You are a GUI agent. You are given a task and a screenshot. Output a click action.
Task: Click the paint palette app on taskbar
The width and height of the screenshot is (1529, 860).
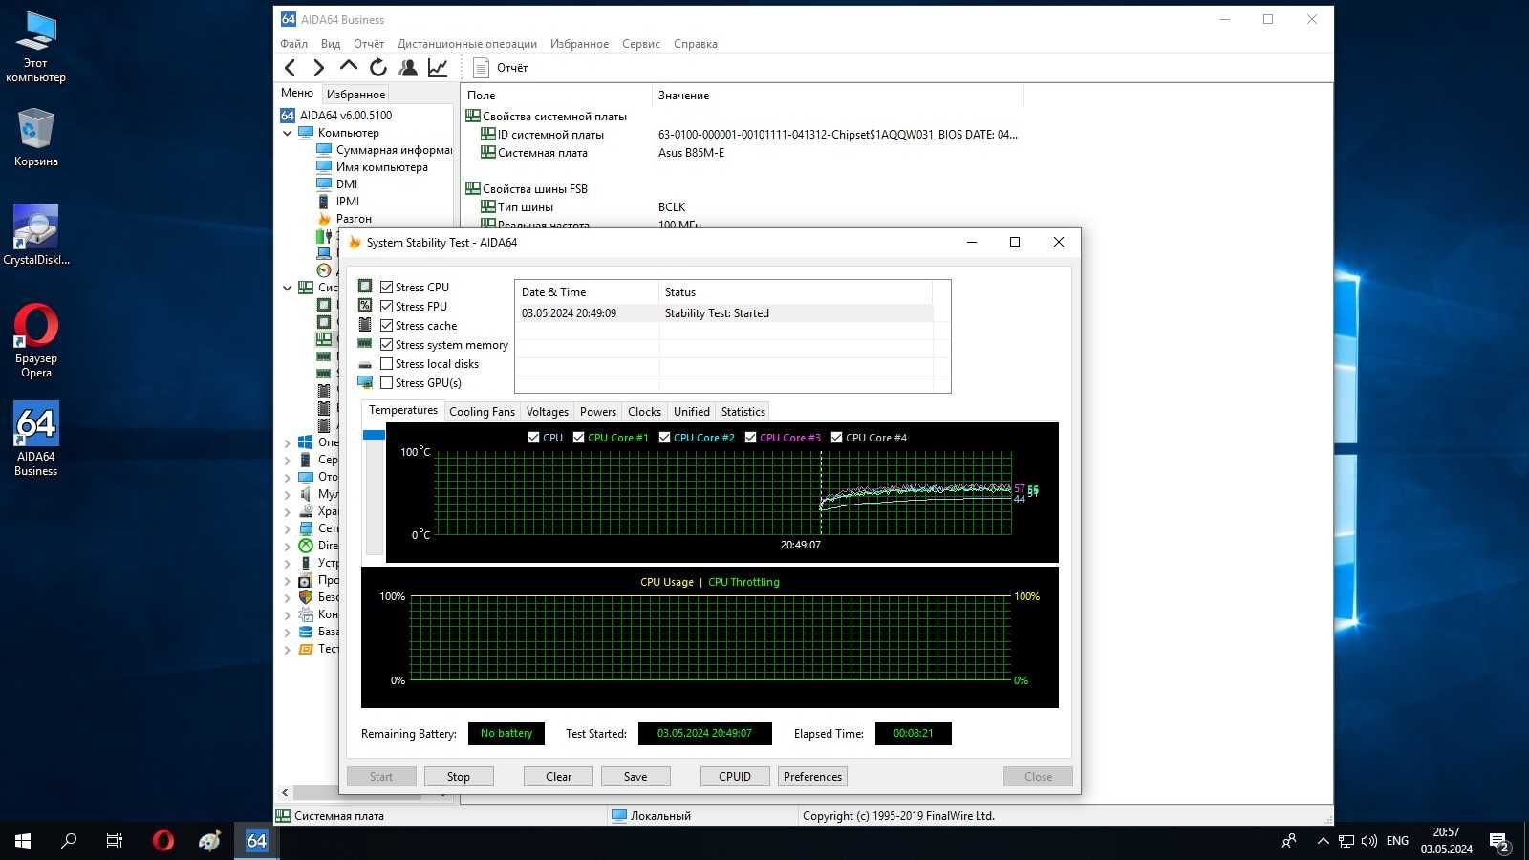209,841
